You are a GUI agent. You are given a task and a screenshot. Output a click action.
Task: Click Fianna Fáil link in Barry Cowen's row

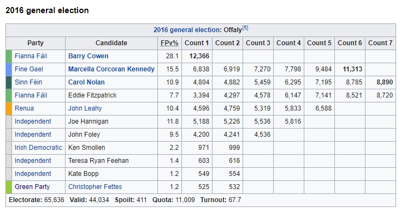click(x=31, y=56)
